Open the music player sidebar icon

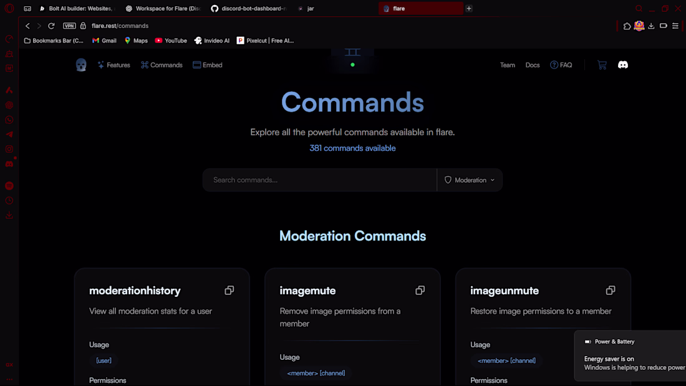[9, 186]
